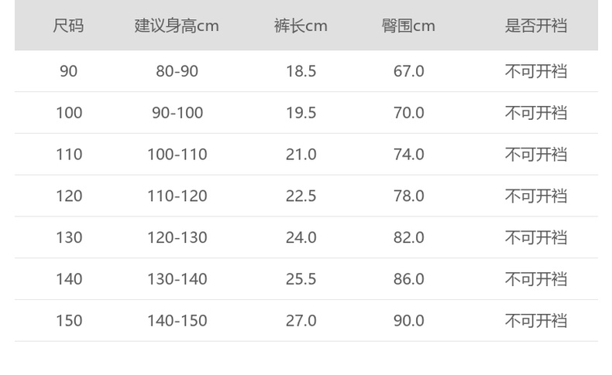
Task: Click the 建议身高cm column header
Action: pyautogui.click(x=177, y=26)
